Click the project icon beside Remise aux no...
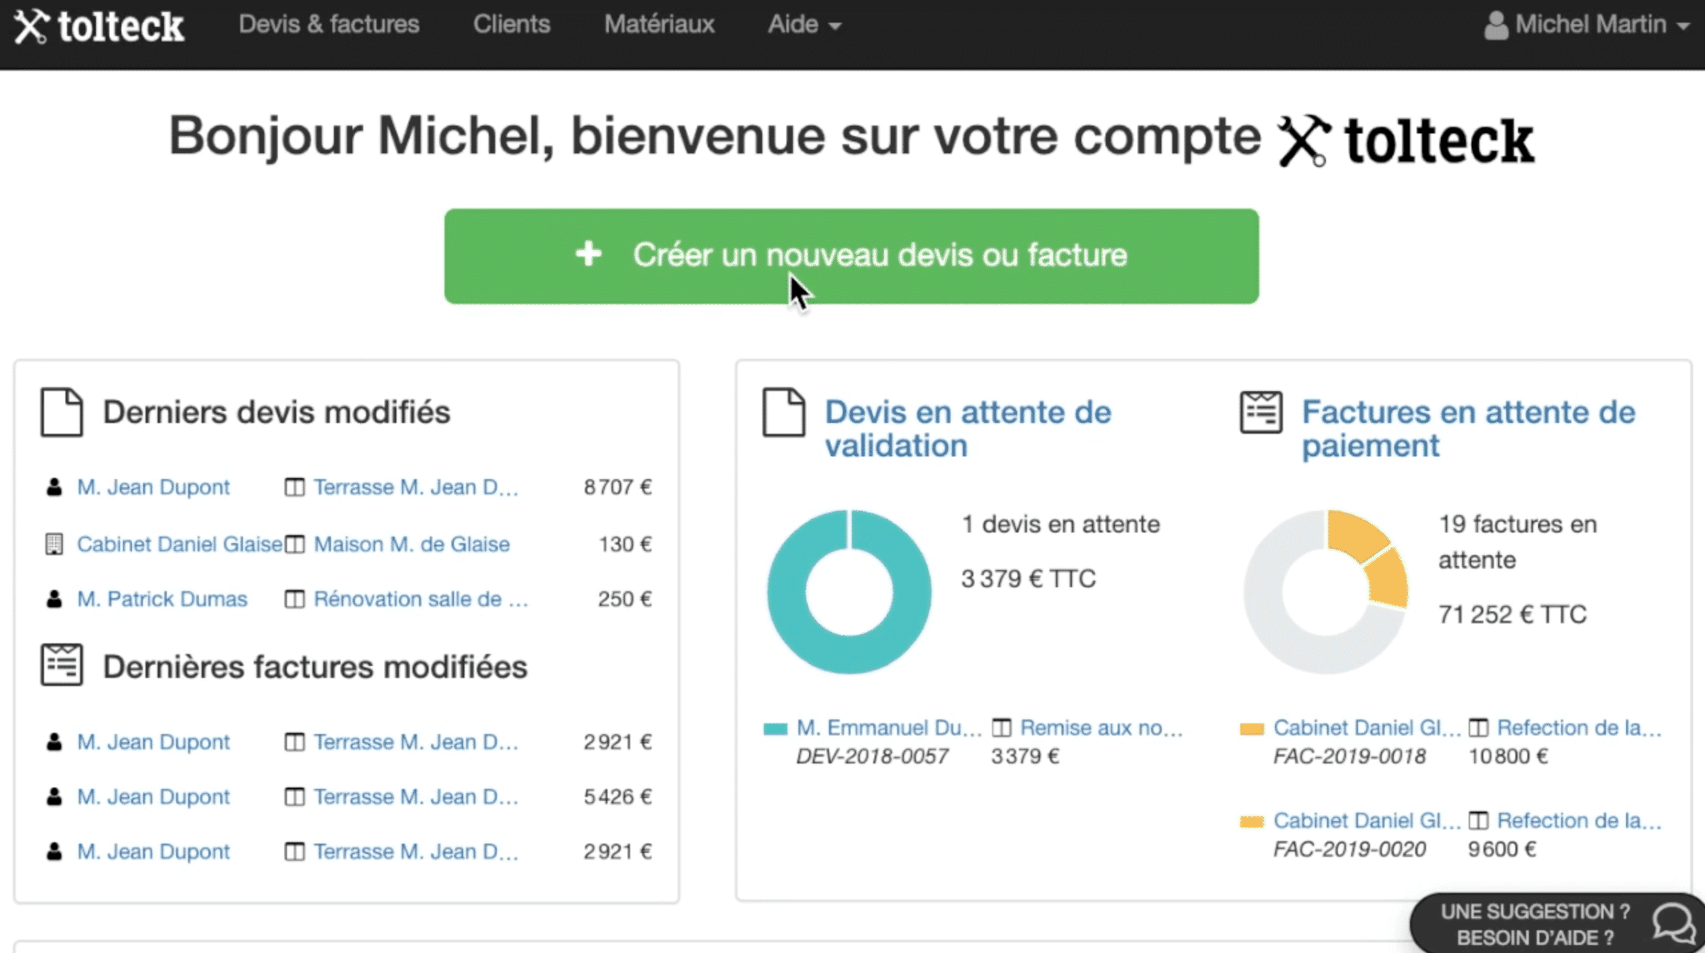This screenshot has height=953, width=1705. point(1001,727)
